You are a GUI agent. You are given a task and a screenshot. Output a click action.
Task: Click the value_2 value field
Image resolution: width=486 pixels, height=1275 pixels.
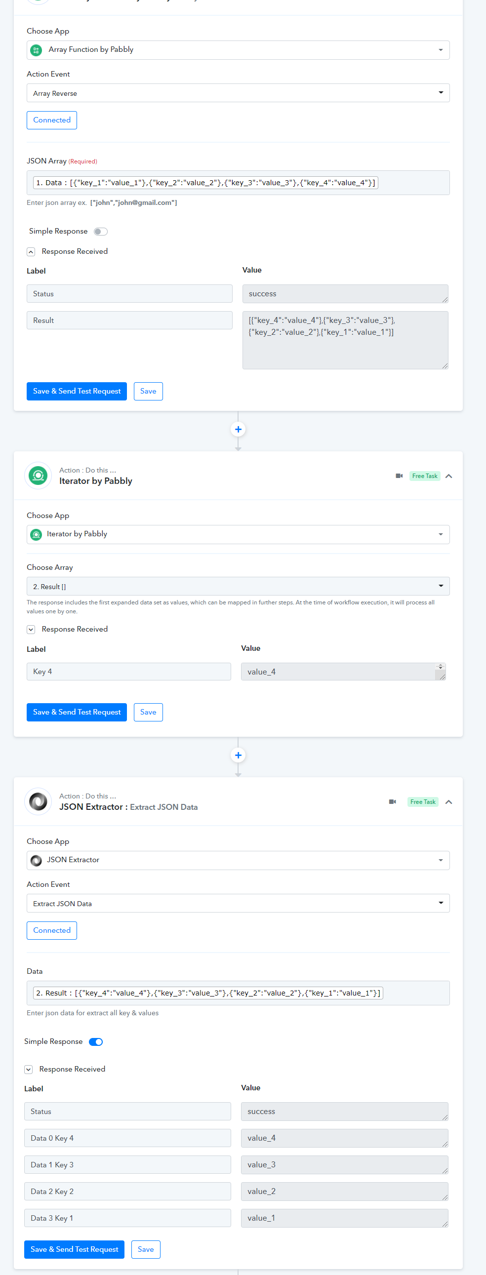(x=344, y=1192)
